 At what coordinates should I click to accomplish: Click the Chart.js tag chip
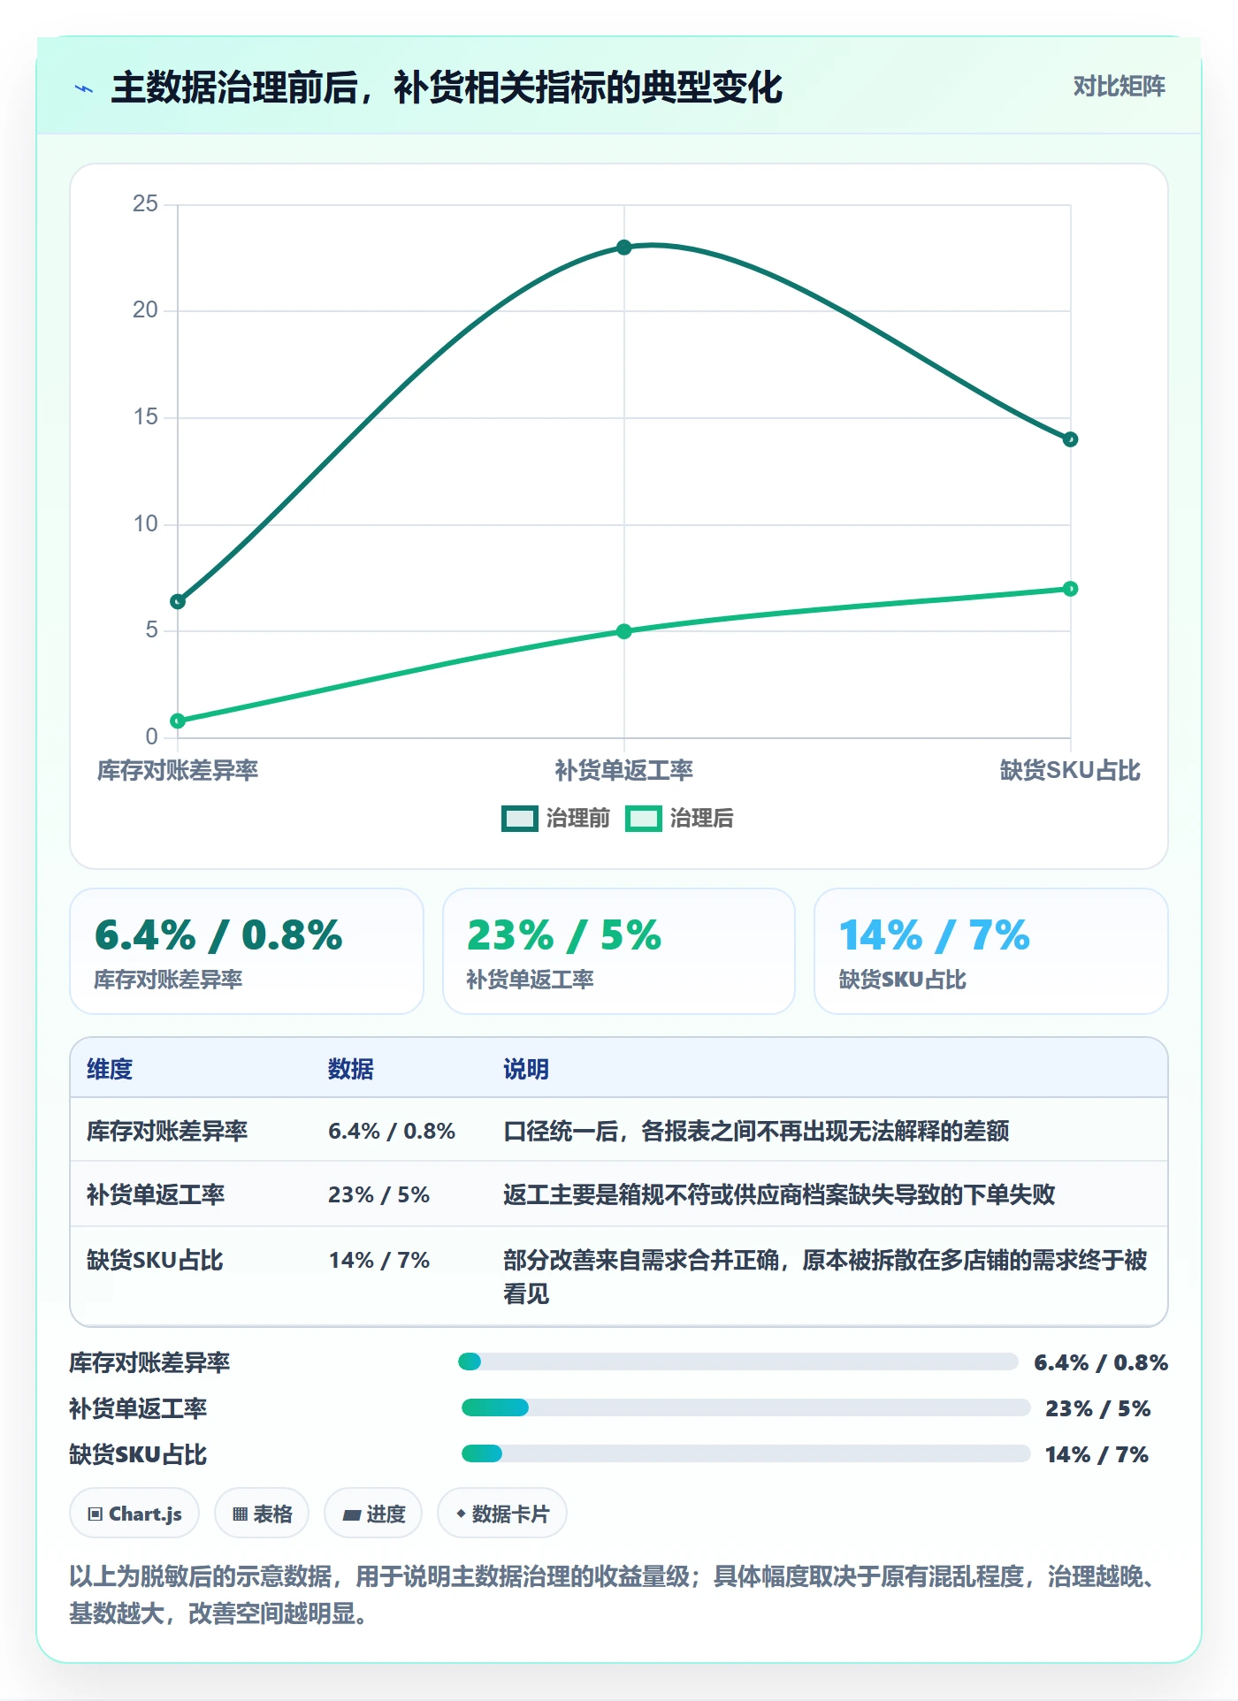point(134,1514)
